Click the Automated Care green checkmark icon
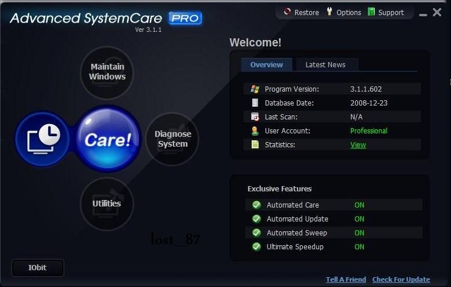This screenshot has width=451, height=287. 256,205
